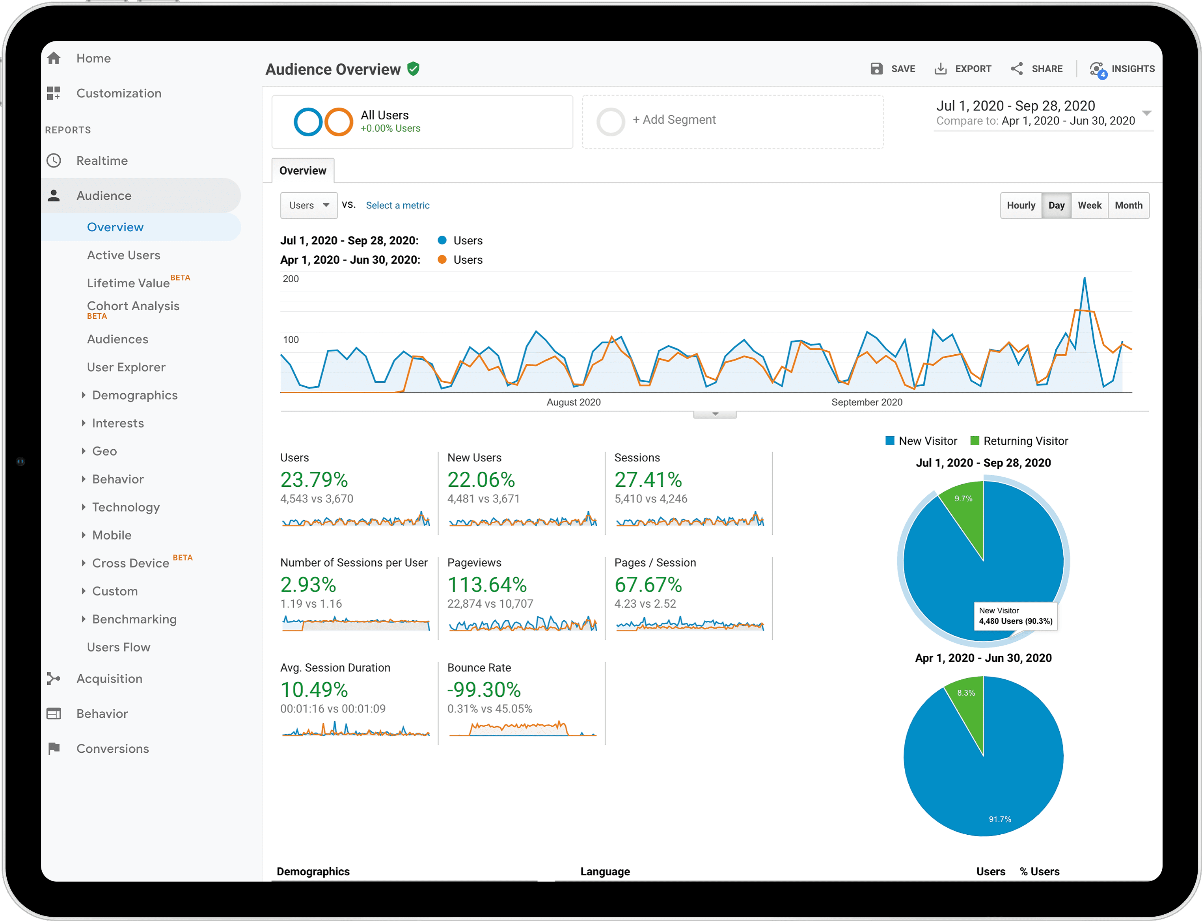This screenshot has width=1202, height=921.
Task: Select Month chart granularity
Action: pyautogui.click(x=1129, y=206)
